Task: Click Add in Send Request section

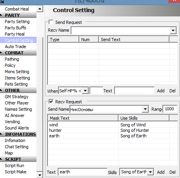Action: [x=161, y=91]
